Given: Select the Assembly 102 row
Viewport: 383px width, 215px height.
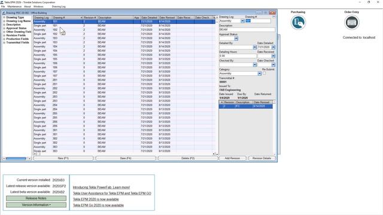Looking at the screenshot, I should click(124, 30).
